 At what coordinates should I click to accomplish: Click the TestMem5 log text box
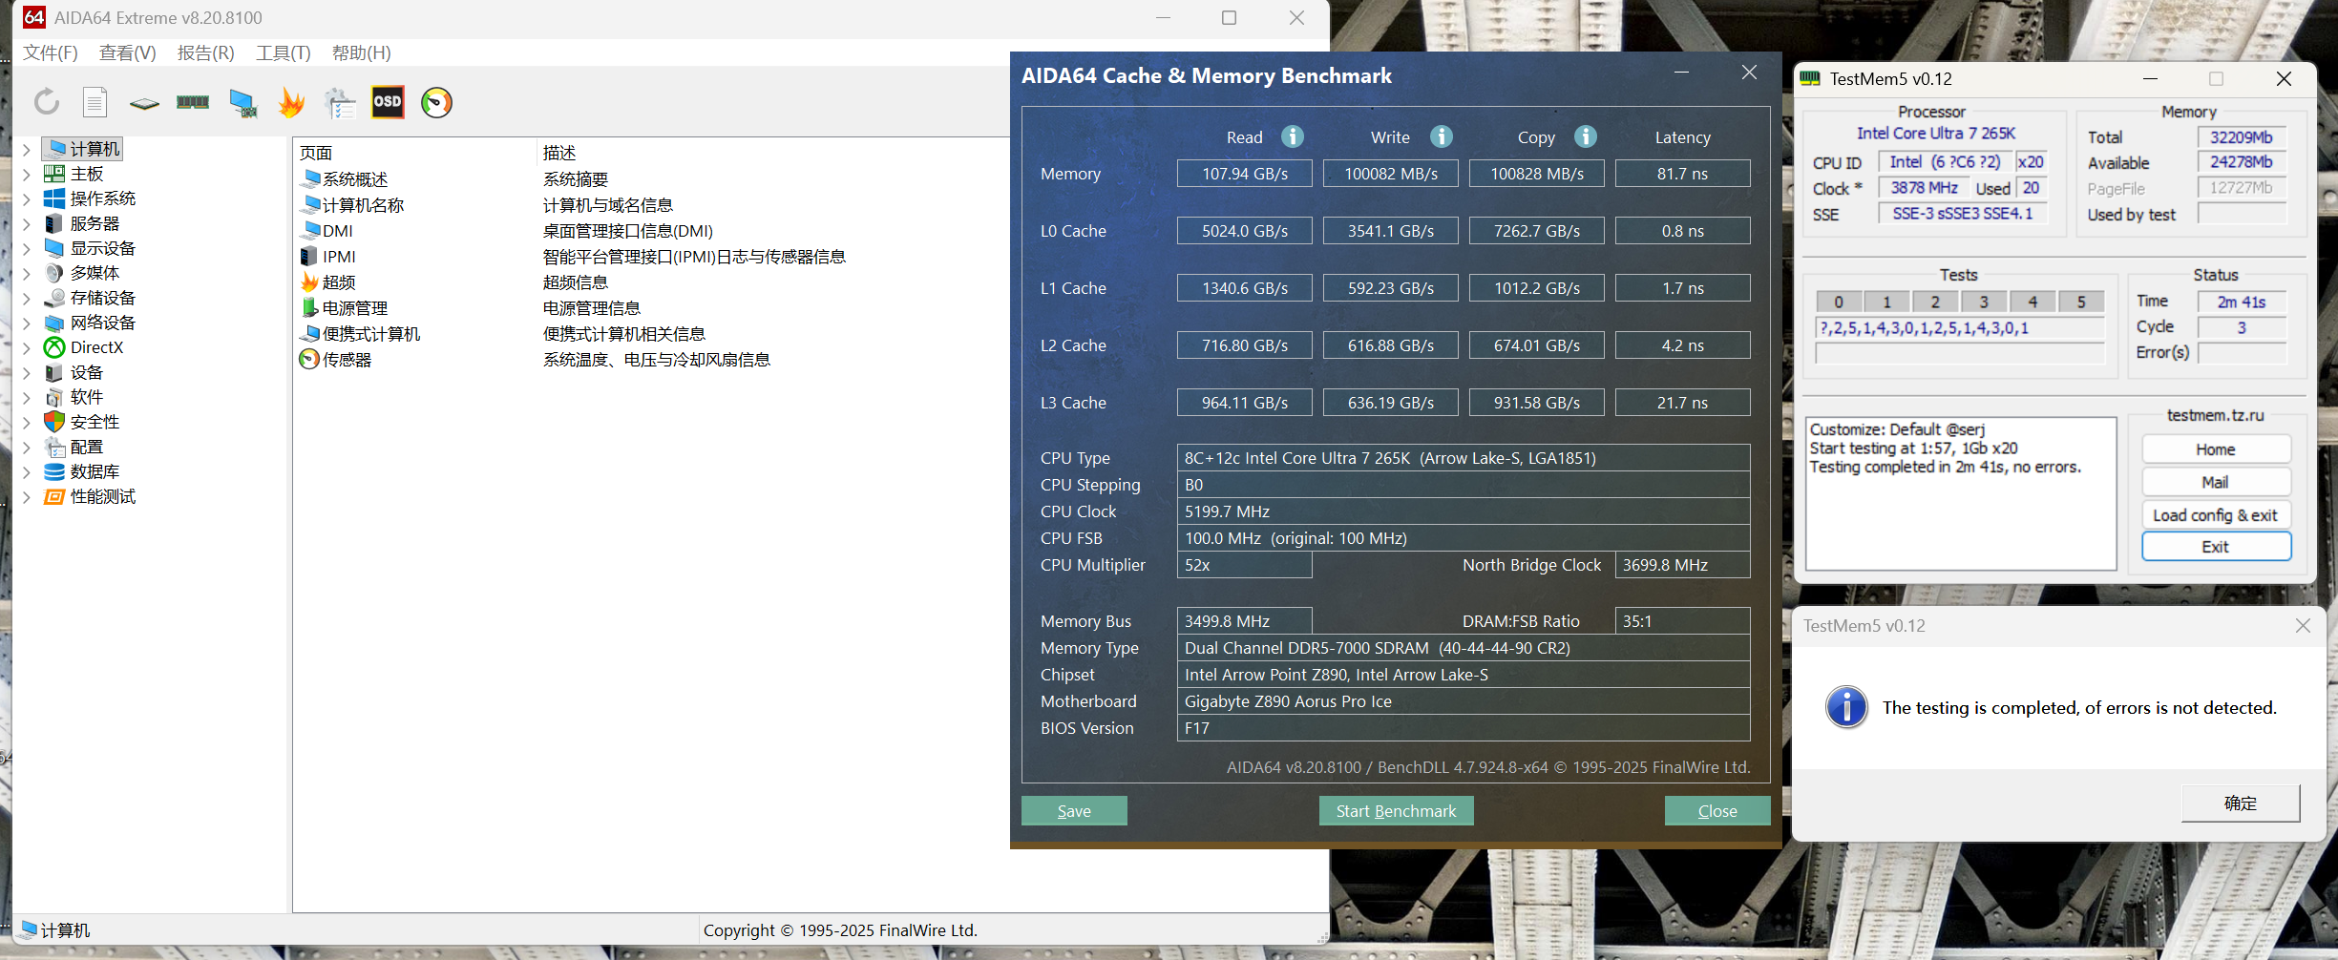1961,493
